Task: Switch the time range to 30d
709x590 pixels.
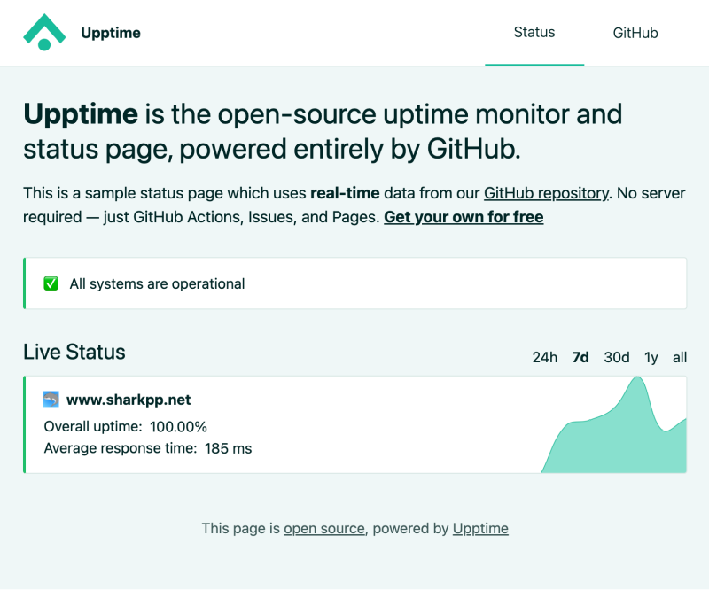Action: (x=616, y=357)
